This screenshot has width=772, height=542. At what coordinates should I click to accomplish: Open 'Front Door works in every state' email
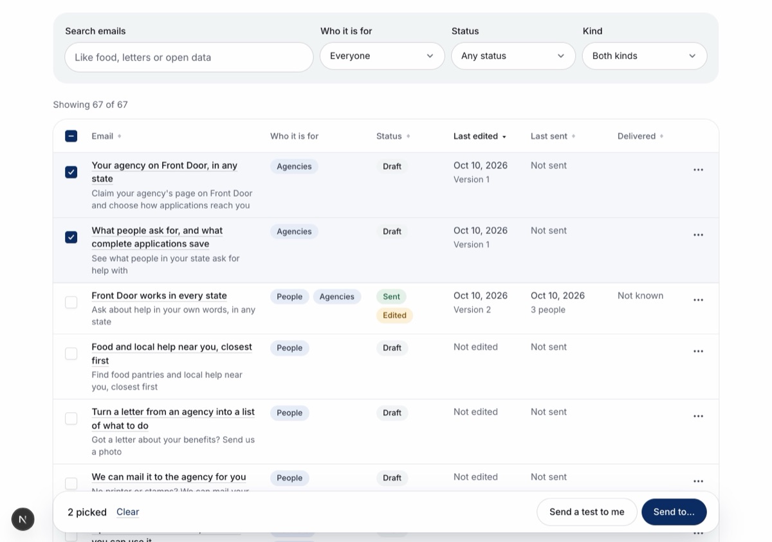pyautogui.click(x=159, y=296)
